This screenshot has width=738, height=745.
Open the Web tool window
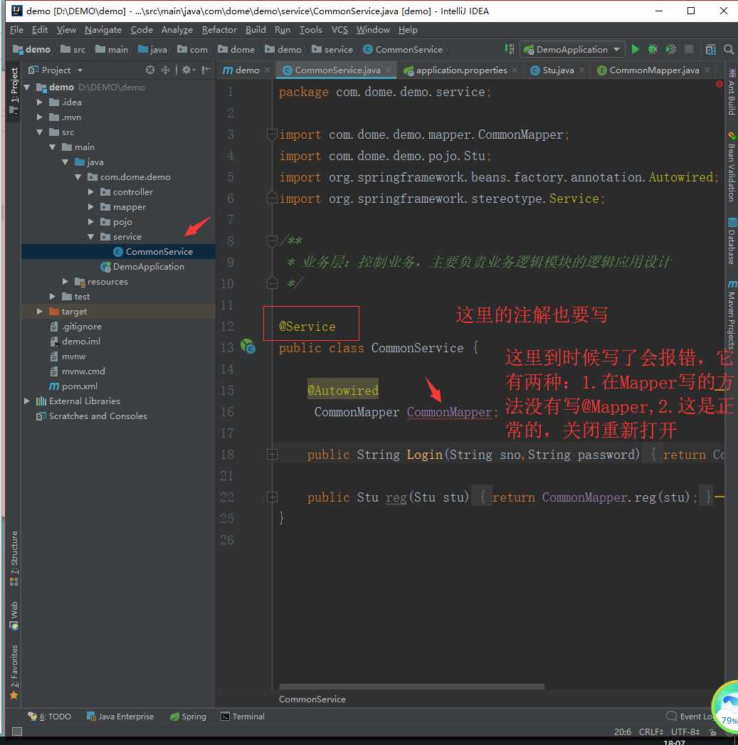pos(14,615)
